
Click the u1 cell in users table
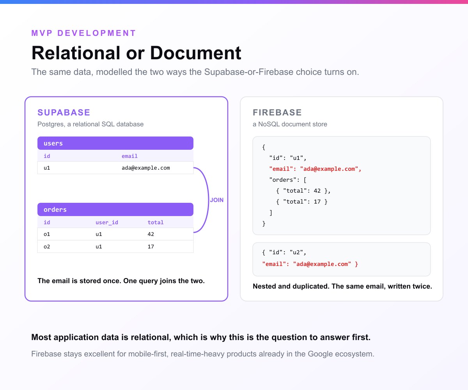coord(47,168)
